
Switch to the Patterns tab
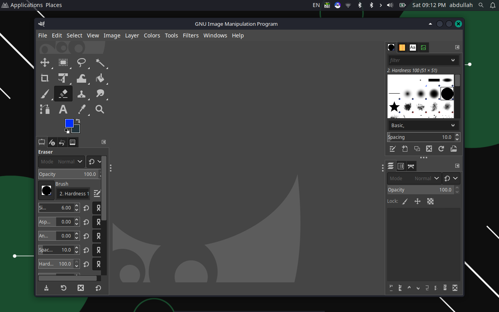coord(402,48)
